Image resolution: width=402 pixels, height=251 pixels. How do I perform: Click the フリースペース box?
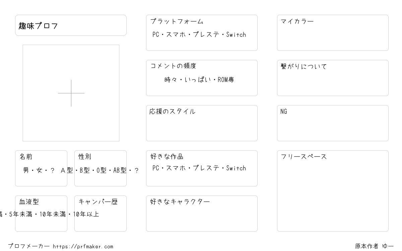[333, 191]
